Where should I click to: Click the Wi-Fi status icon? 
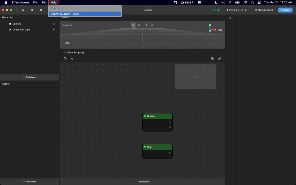coord(246,2)
